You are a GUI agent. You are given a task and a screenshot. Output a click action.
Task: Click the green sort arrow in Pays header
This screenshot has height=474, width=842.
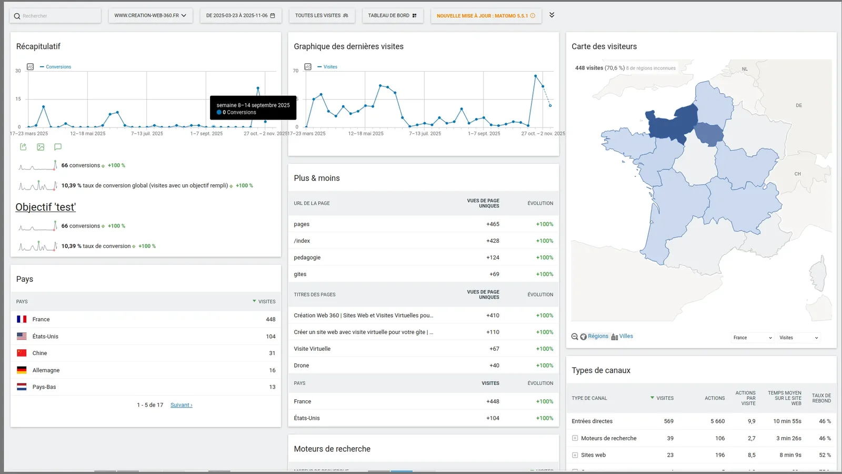point(254,301)
